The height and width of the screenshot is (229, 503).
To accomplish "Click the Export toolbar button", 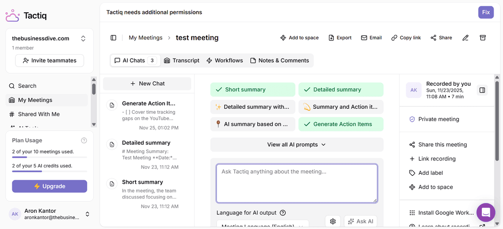I will click(x=340, y=38).
